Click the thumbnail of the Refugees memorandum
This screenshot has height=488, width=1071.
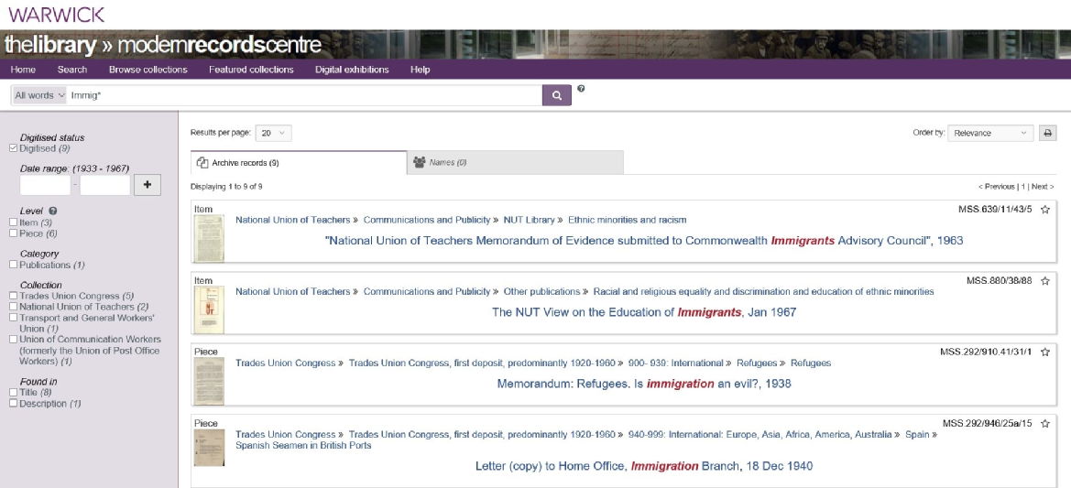(x=209, y=381)
